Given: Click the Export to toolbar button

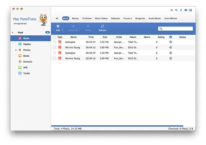Looking at the screenshot, I should pos(74,28).
